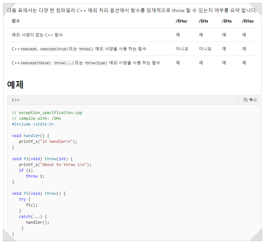Click the comment line '// exception_specification.cpp'

point(47,113)
